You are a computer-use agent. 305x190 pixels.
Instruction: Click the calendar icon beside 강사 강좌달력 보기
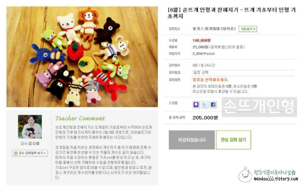pyautogui.click(x=16, y=153)
